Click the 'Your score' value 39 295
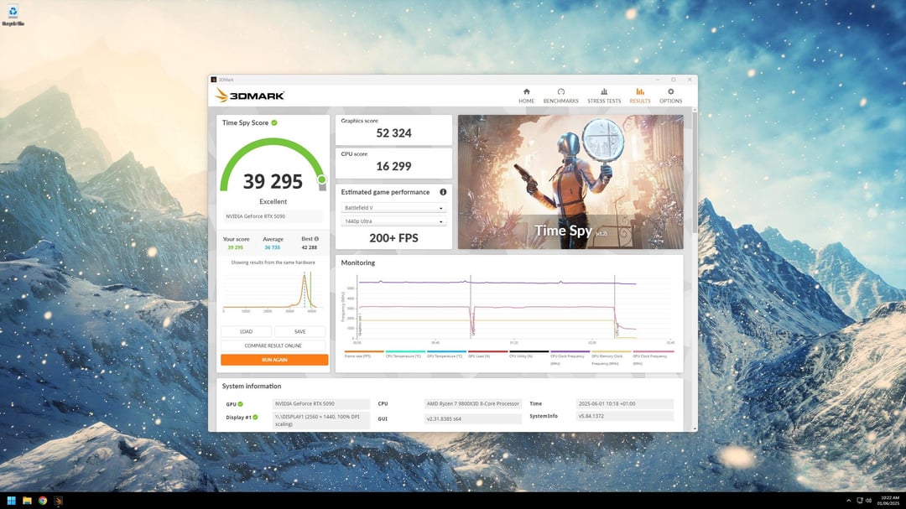 click(x=235, y=247)
